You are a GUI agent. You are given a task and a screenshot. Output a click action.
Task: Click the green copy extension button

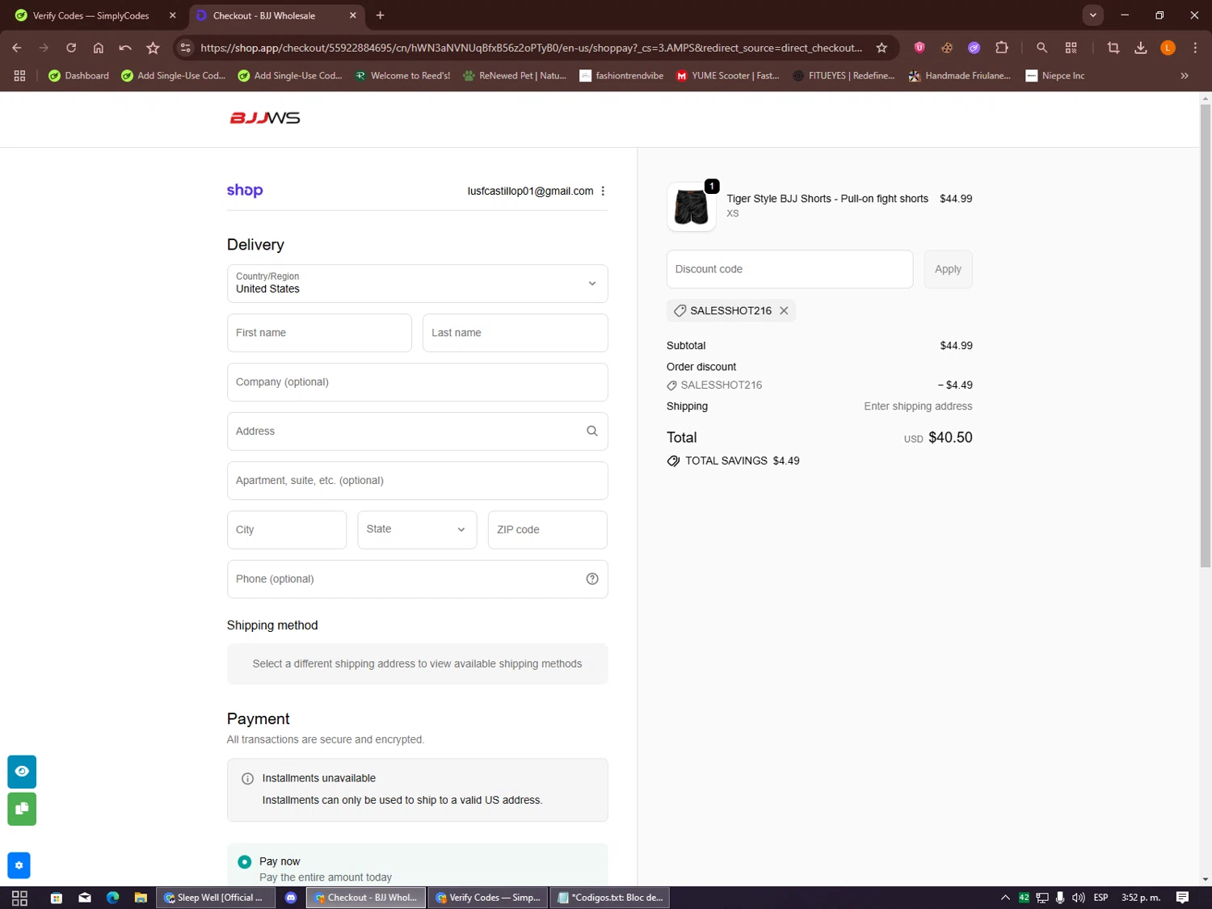pos(22,809)
